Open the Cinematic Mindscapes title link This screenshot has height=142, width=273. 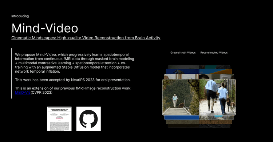pos(86,38)
